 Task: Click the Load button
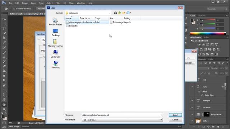pos(175,115)
